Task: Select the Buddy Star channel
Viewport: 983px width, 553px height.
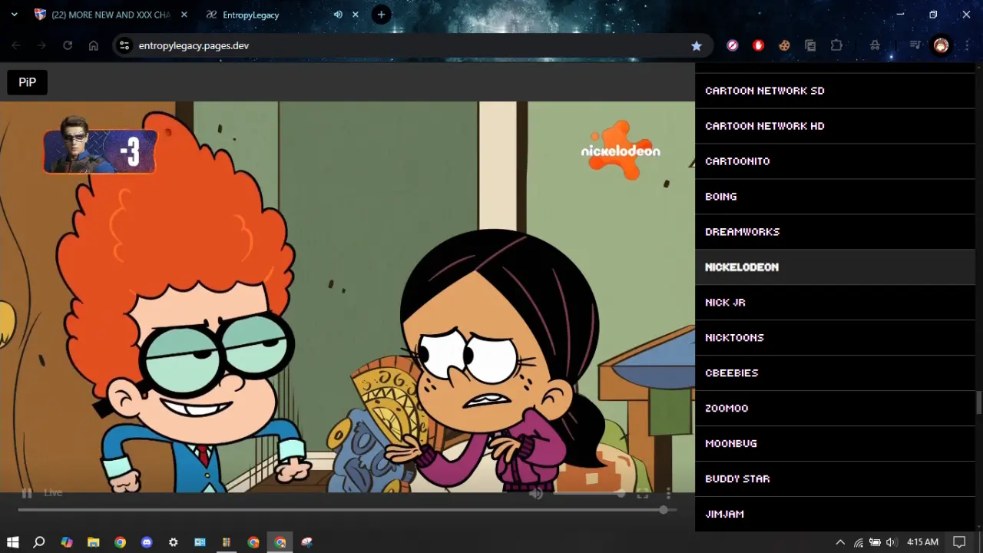Action: click(x=835, y=479)
